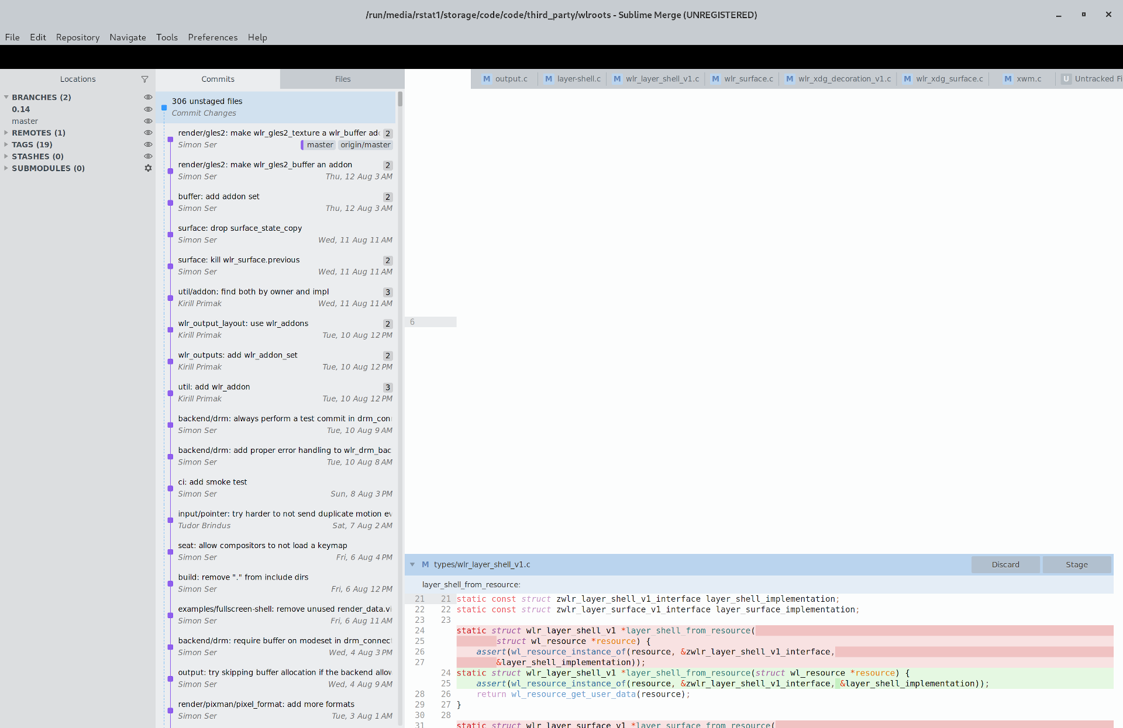
Task: Click the origin/master ref label
Action: click(x=365, y=145)
